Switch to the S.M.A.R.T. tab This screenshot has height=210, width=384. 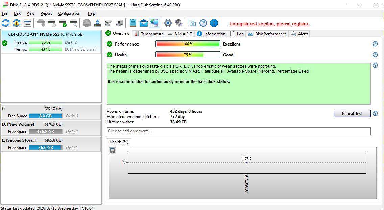click(181, 34)
